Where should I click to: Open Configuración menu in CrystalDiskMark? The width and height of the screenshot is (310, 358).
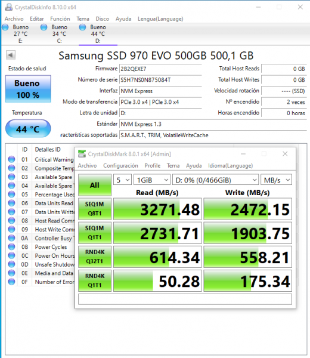120,165
